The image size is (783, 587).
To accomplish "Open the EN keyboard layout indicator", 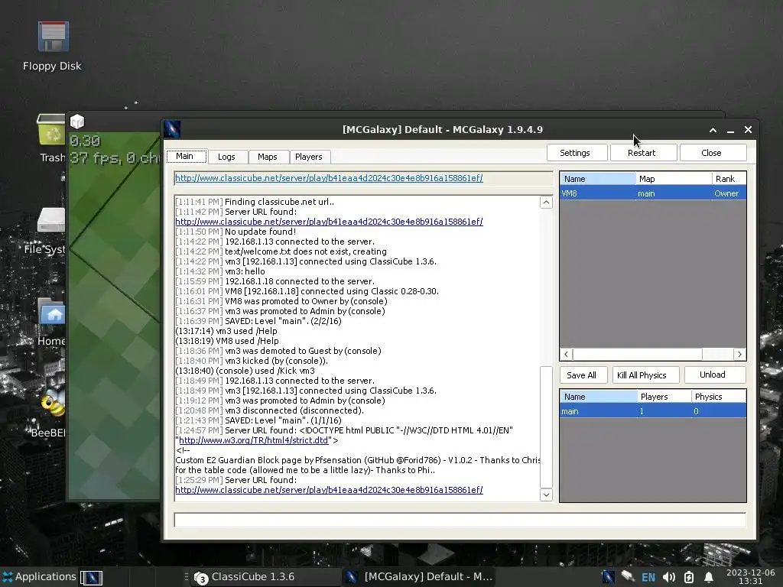I will tap(648, 578).
